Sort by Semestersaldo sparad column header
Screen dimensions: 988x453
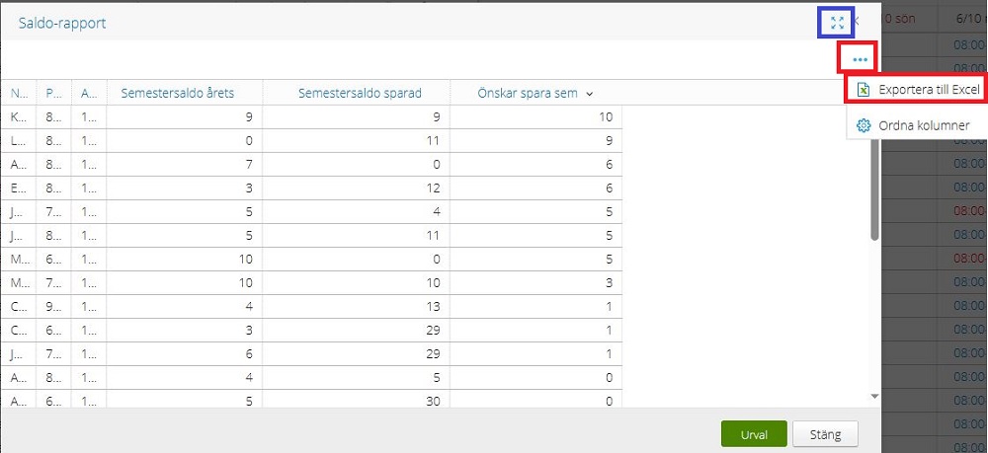click(361, 94)
